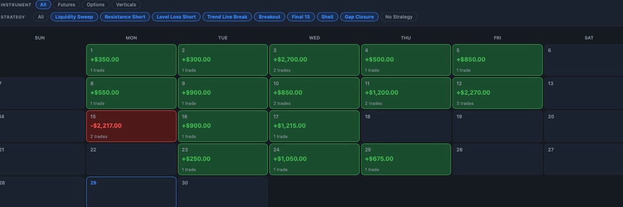The image size is (623, 207).
Task: Open day 24 with +$1,050.00
Action: click(x=314, y=159)
